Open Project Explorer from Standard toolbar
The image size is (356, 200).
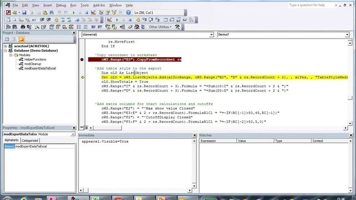(x=101, y=13)
